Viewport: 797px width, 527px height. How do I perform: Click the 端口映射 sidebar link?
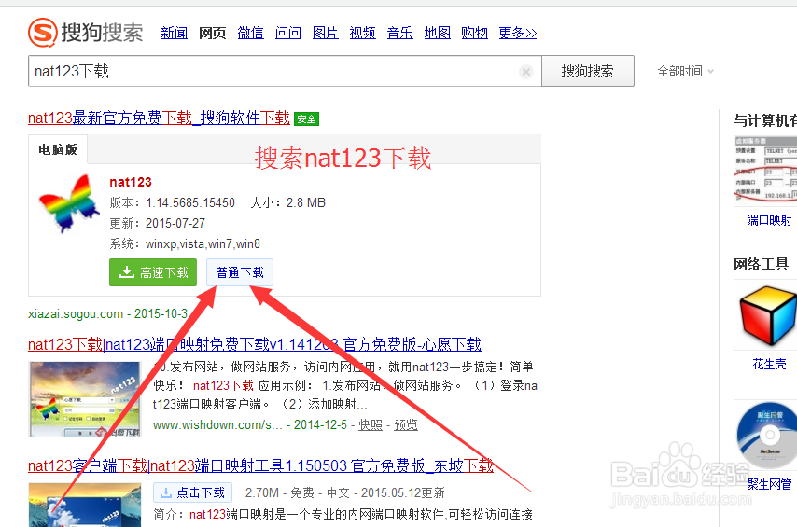(769, 220)
